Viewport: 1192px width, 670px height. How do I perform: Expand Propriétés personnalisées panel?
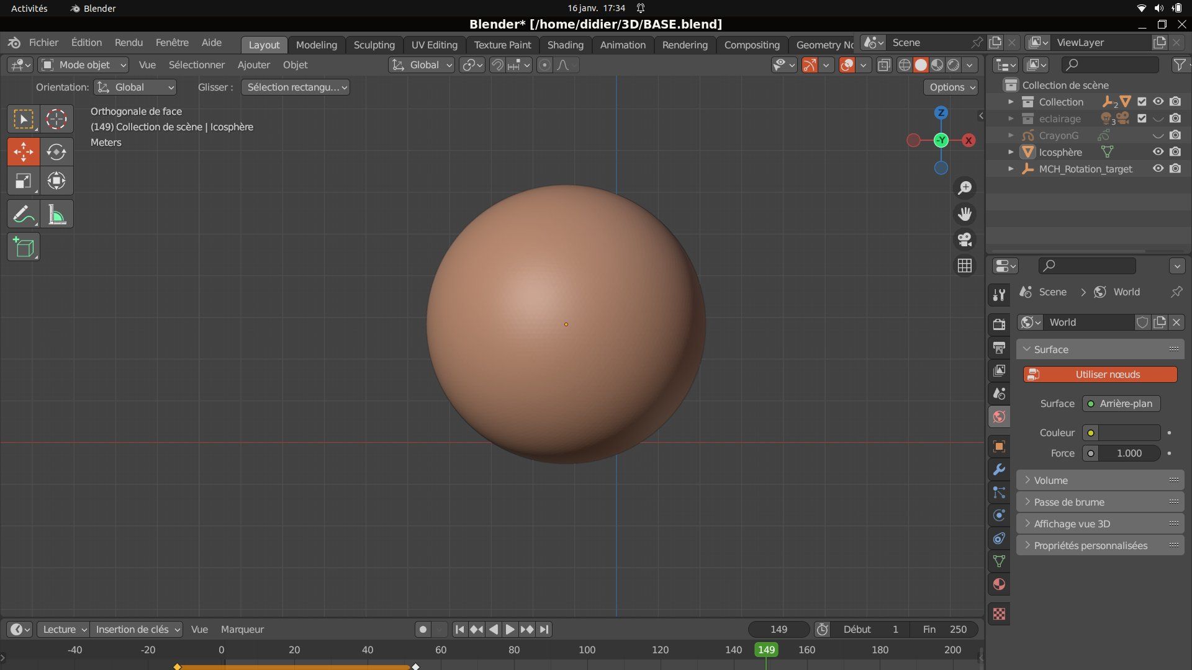pyautogui.click(x=1100, y=545)
